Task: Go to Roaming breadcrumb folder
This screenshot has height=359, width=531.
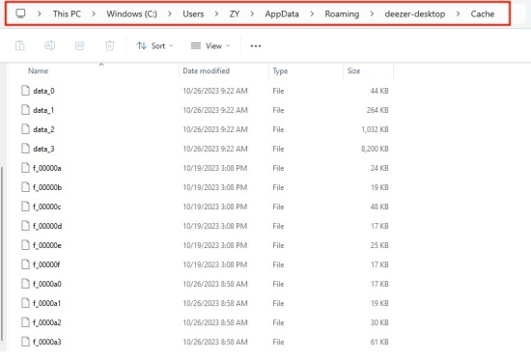Action: 342,14
